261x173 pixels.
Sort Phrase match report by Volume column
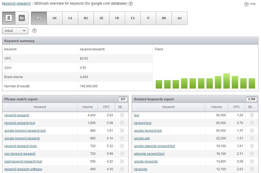[87, 107]
